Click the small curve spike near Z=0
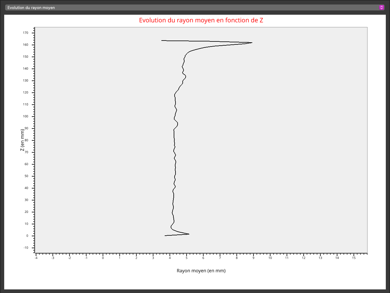The height and width of the screenshot is (293, 390). [189, 234]
